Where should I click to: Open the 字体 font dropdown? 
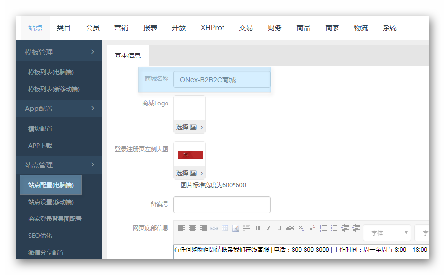pos(387,233)
